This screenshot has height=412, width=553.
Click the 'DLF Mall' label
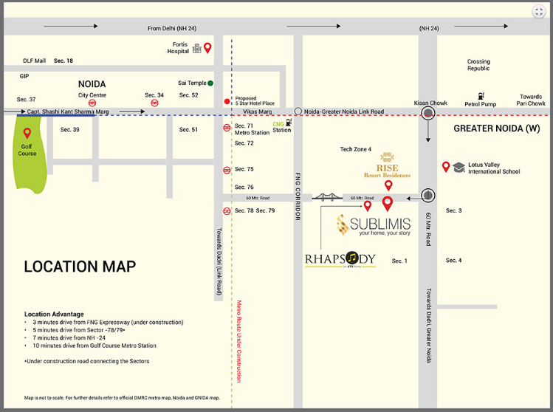coord(34,61)
